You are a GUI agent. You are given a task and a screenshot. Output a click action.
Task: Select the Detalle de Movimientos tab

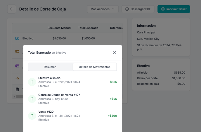pos(95,67)
